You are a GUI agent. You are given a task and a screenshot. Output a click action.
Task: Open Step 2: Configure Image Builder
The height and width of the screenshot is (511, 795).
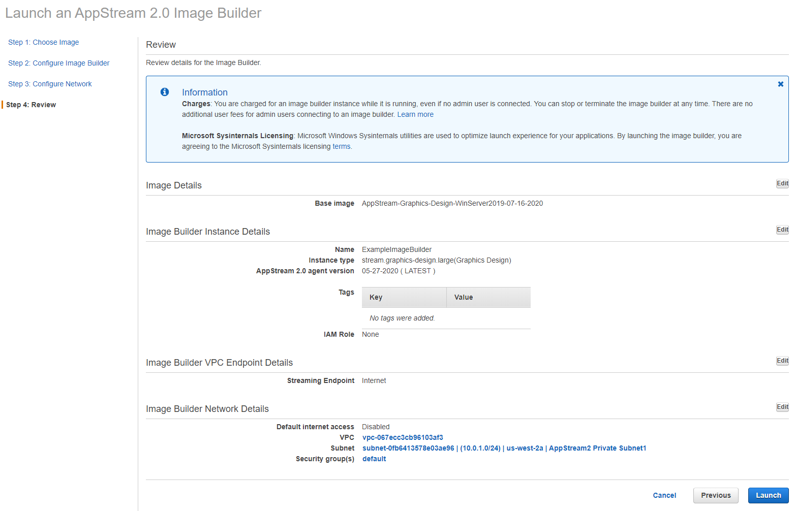coord(58,63)
